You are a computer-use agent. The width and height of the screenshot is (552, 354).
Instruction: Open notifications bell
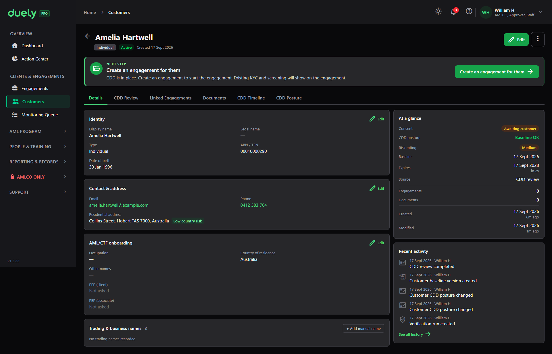tap(453, 12)
